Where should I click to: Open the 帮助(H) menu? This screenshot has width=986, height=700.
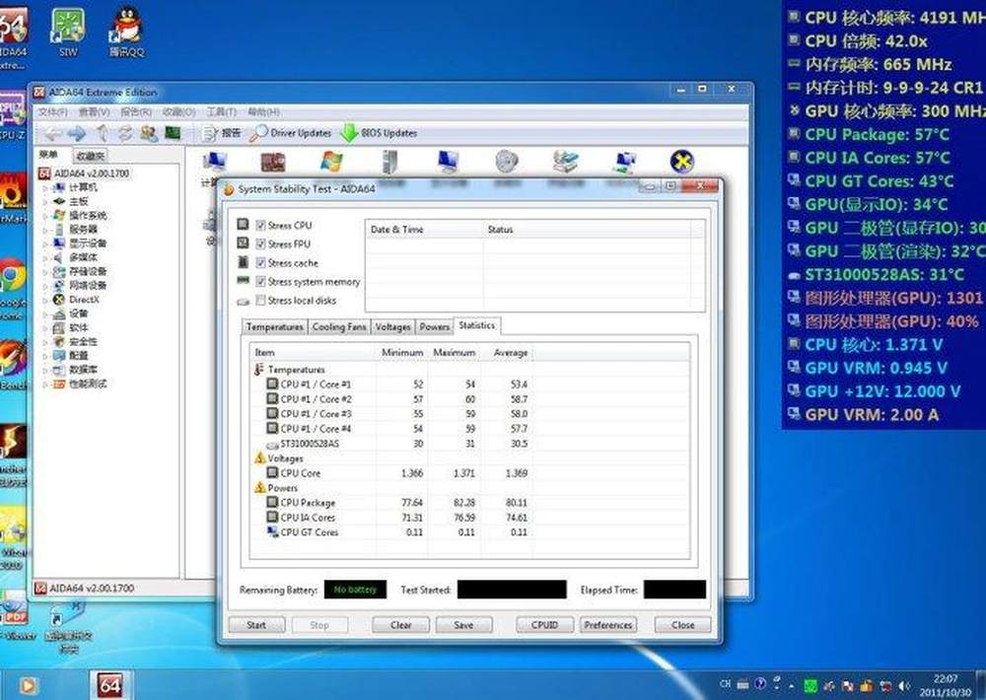[x=263, y=112]
